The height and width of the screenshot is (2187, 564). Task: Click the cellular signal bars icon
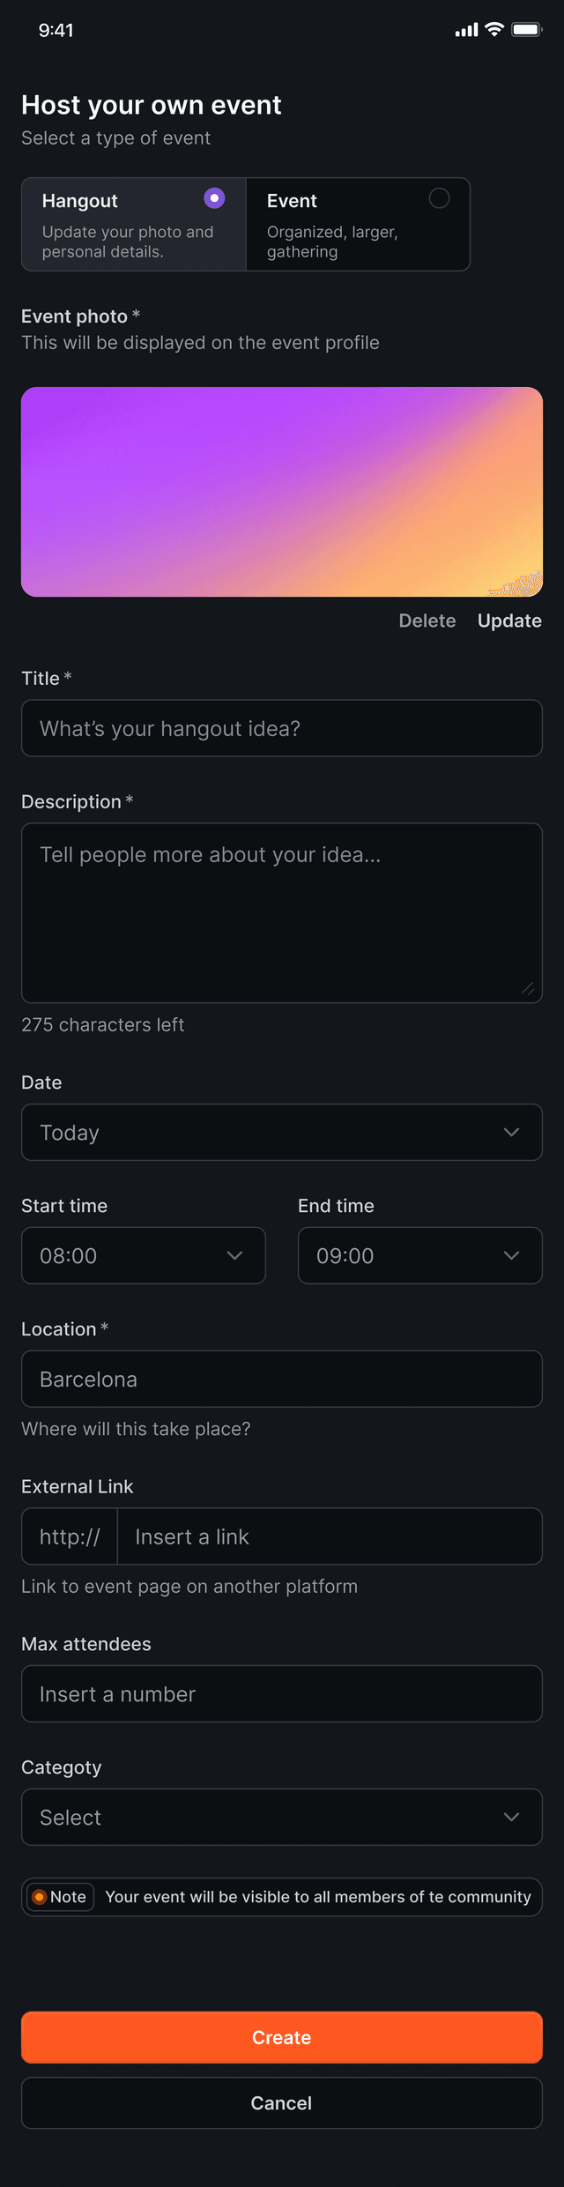coord(466,31)
